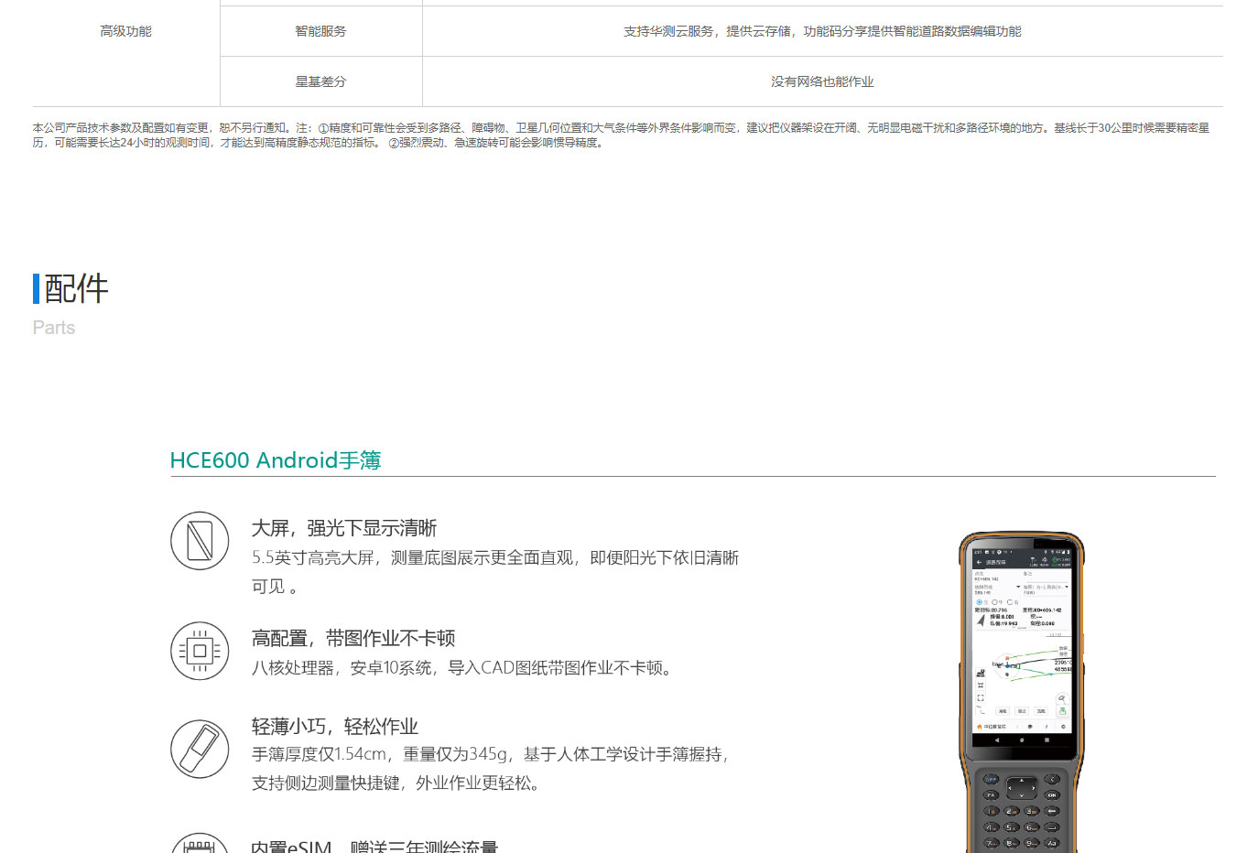The width and height of the screenshot is (1258, 853).
Task: Select the 星基差分 table cell
Action: click(320, 81)
